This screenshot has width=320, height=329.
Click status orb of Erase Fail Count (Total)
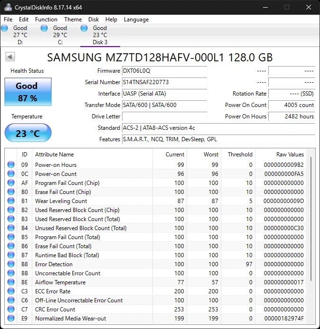(11, 246)
